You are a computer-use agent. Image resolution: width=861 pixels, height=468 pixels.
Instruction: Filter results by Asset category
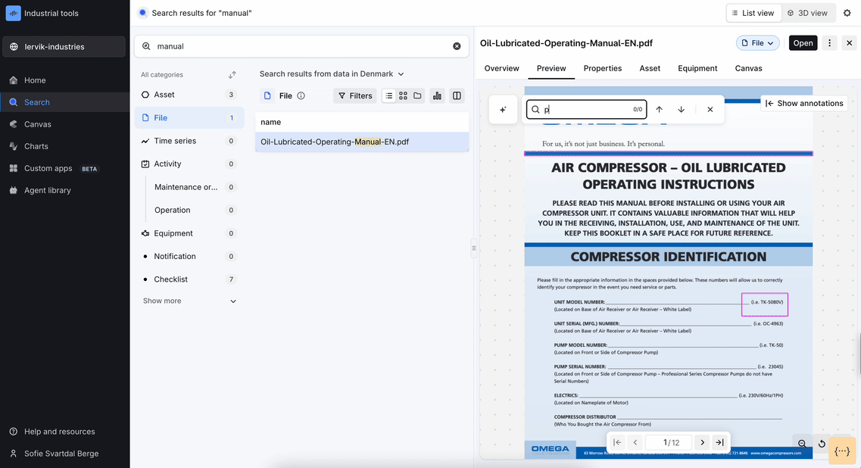189,95
